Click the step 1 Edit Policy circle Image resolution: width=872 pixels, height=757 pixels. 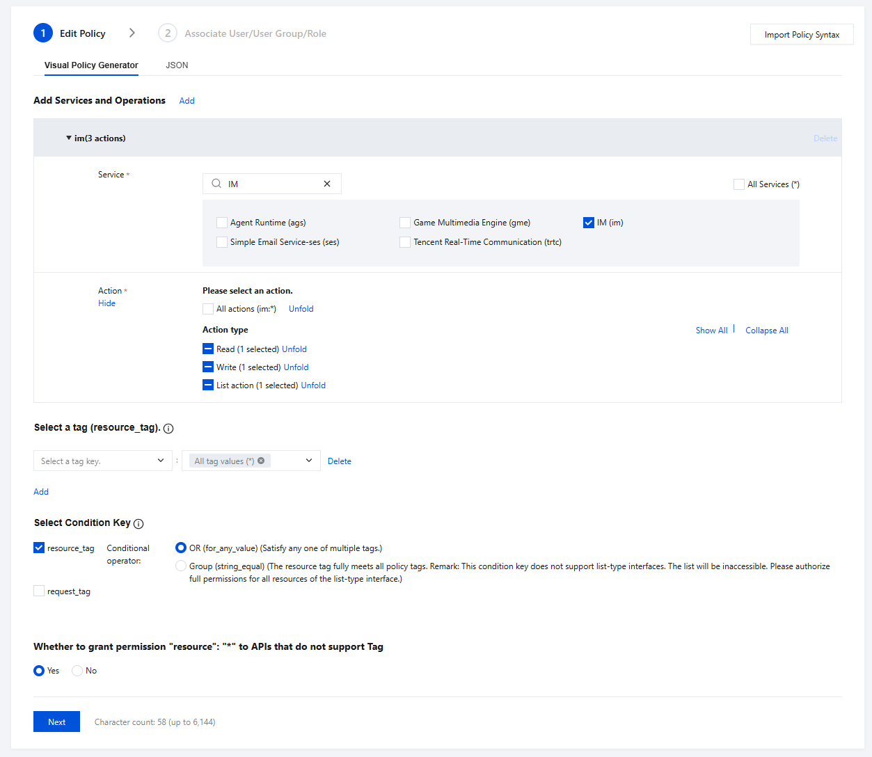43,33
